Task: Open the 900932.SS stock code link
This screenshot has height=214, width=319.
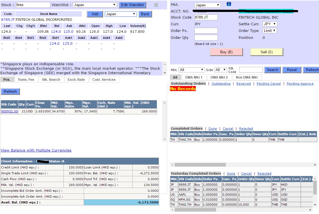Action: [9, 111]
